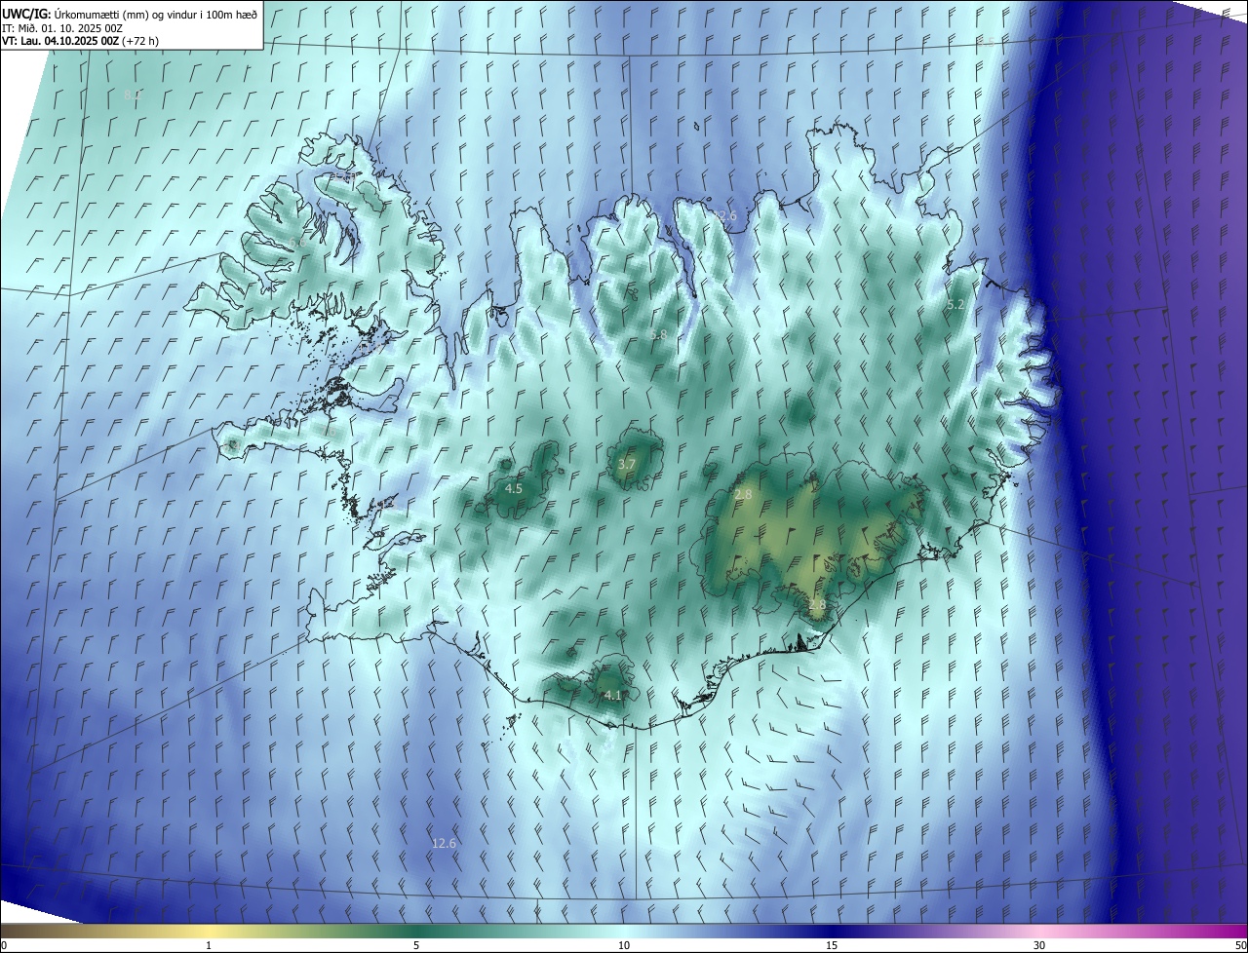Click the 2.8 value on Vatnajökull's southeast edge
Viewport: 1248px width, 953px height.
point(817,605)
